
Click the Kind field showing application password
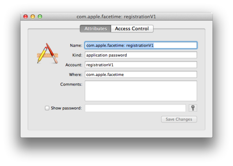coord(141,55)
